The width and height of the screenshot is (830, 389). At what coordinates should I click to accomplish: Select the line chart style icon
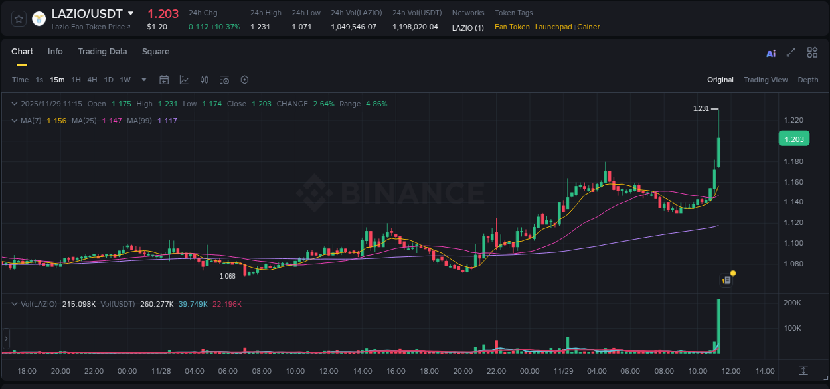(183, 80)
